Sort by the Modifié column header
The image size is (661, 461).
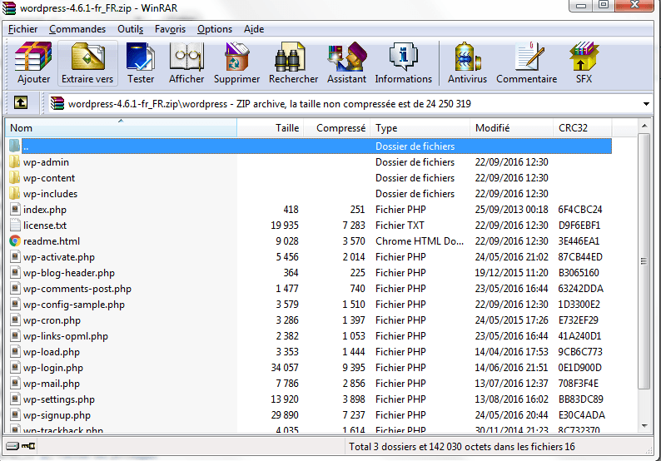(511, 127)
